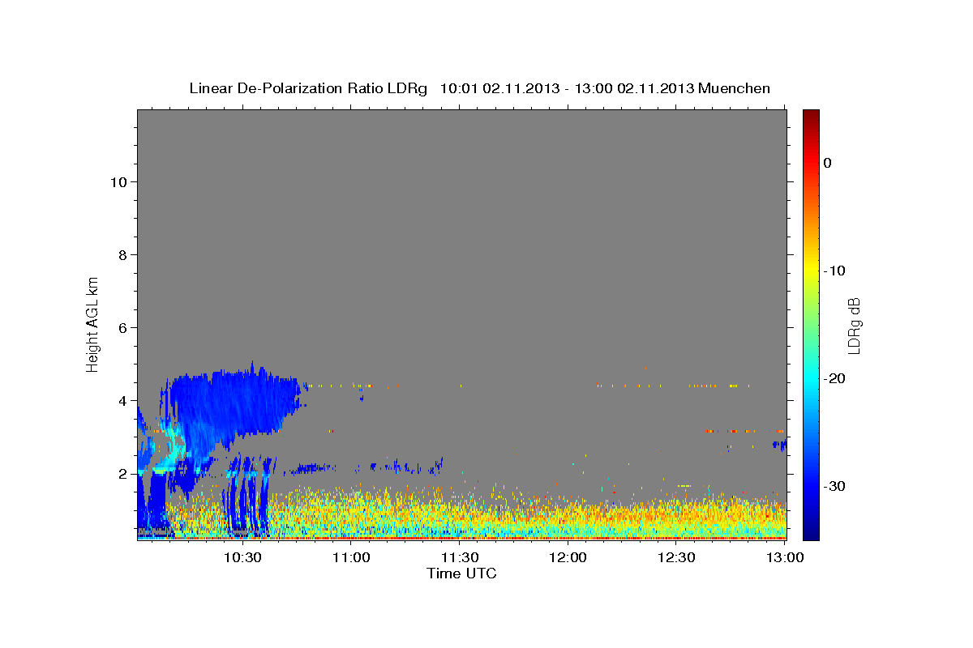Image resolution: width=973 pixels, height=648 pixels.
Task: Click the height tick label 4
Action: pos(122,400)
